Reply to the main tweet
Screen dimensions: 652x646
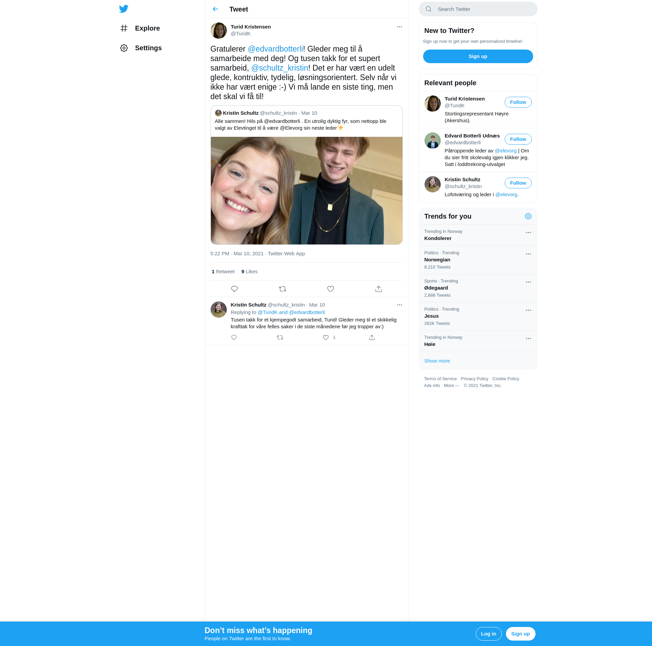(x=234, y=289)
